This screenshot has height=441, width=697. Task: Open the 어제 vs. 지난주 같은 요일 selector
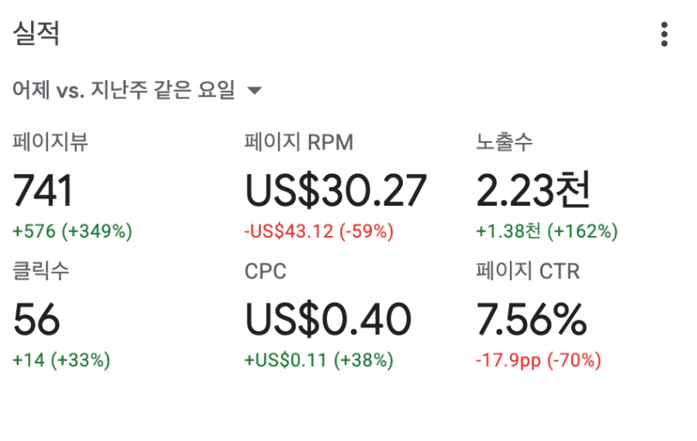[137, 90]
